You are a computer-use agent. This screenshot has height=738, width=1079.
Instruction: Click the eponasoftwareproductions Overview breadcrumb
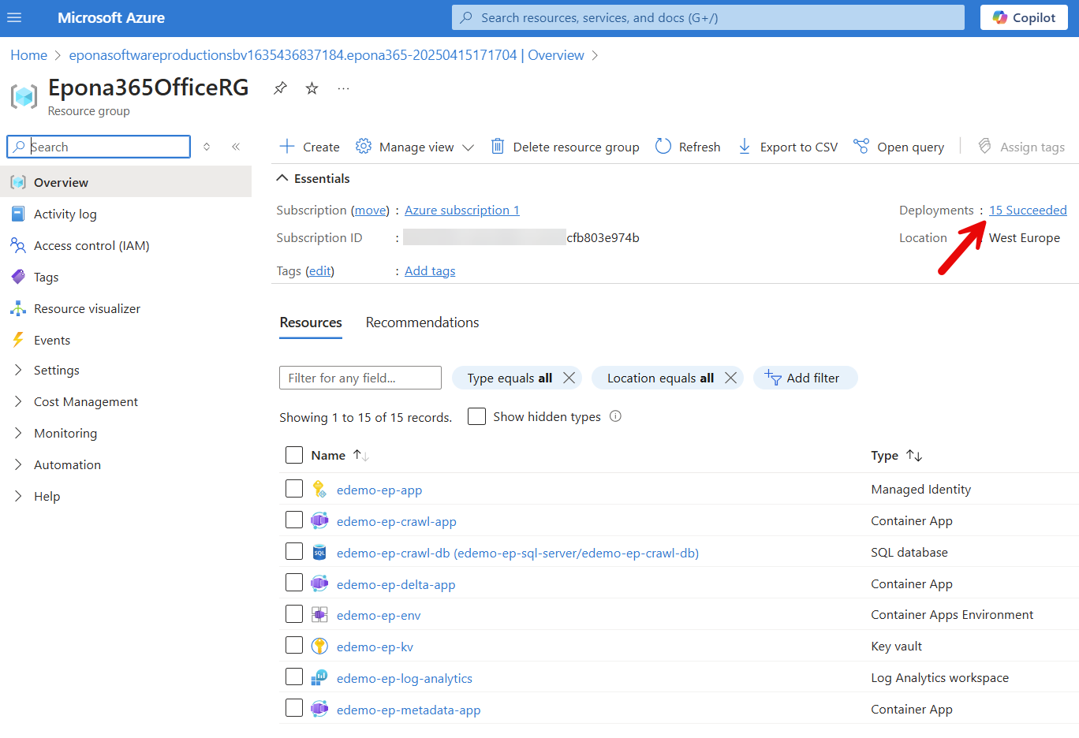tap(327, 55)
